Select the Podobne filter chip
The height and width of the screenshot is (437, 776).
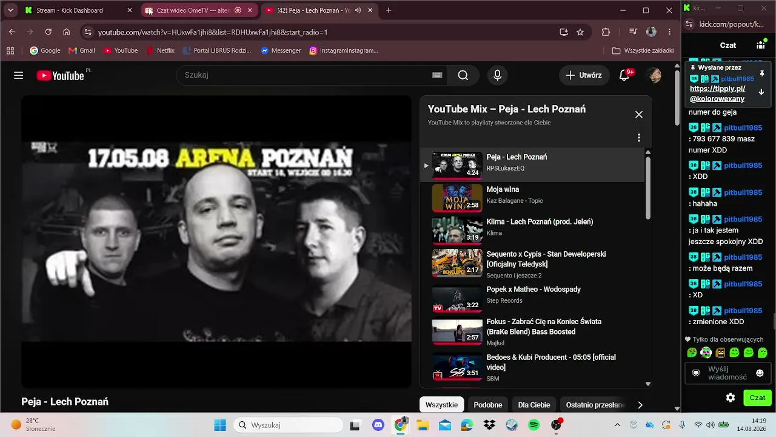click(488, 405)
